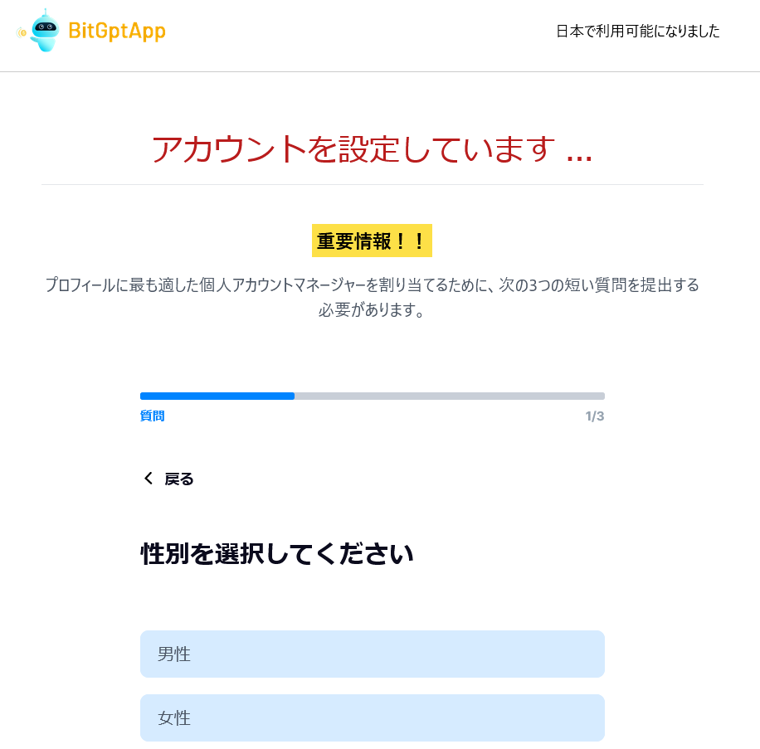Click the small gold coin beside the robot

coord(22,32)
